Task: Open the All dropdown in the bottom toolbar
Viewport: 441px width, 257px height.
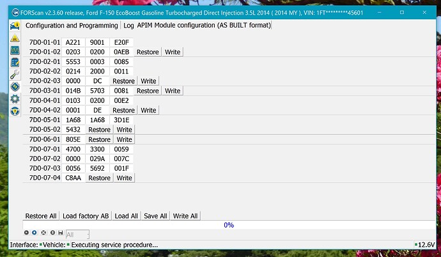Action: [77, 235]
